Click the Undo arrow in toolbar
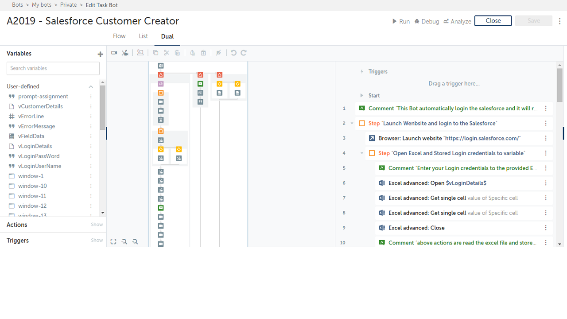567x319 pixels. click(x=233, y=53)
